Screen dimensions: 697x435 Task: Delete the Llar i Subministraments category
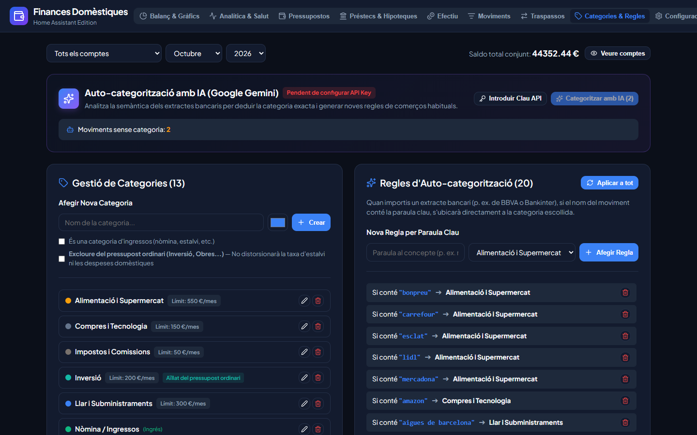click(318, 403)
